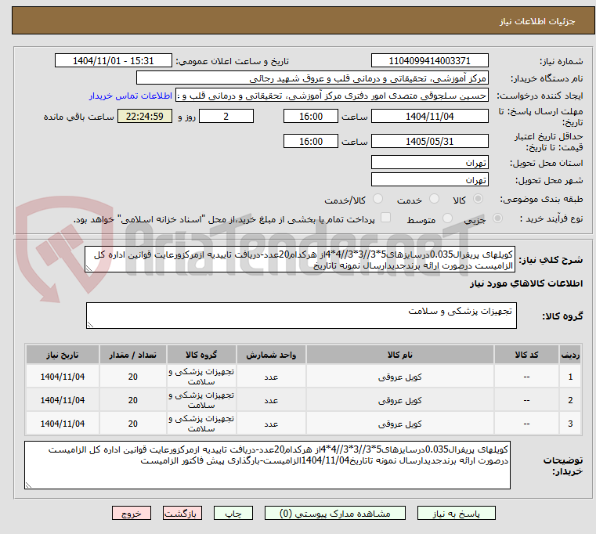Click the date 1404/11/04 in row 1

(x=63, y=377)
